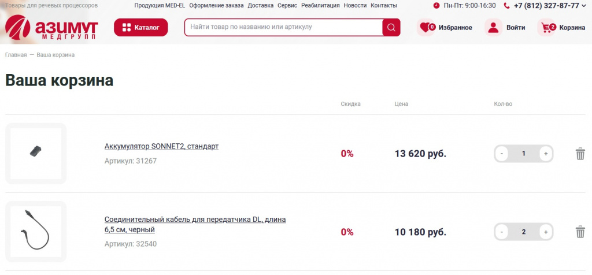Image resolution: width=592 pixels, height=275 pixels.
Task: Click the Главная breadcrumb link
Action: coord(16,55)
